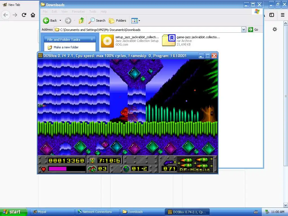The width and height of the screenshot is (288, 216).
Task: Click the keyboard icon in the taskbar
Action: pos(256,212)
